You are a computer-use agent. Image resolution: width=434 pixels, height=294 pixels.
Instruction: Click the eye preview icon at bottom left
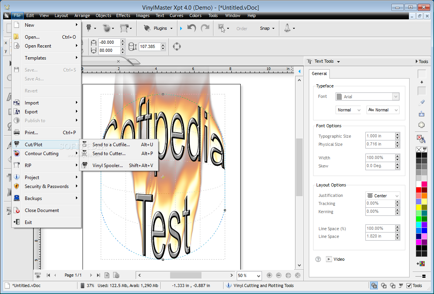pos(38,275)
